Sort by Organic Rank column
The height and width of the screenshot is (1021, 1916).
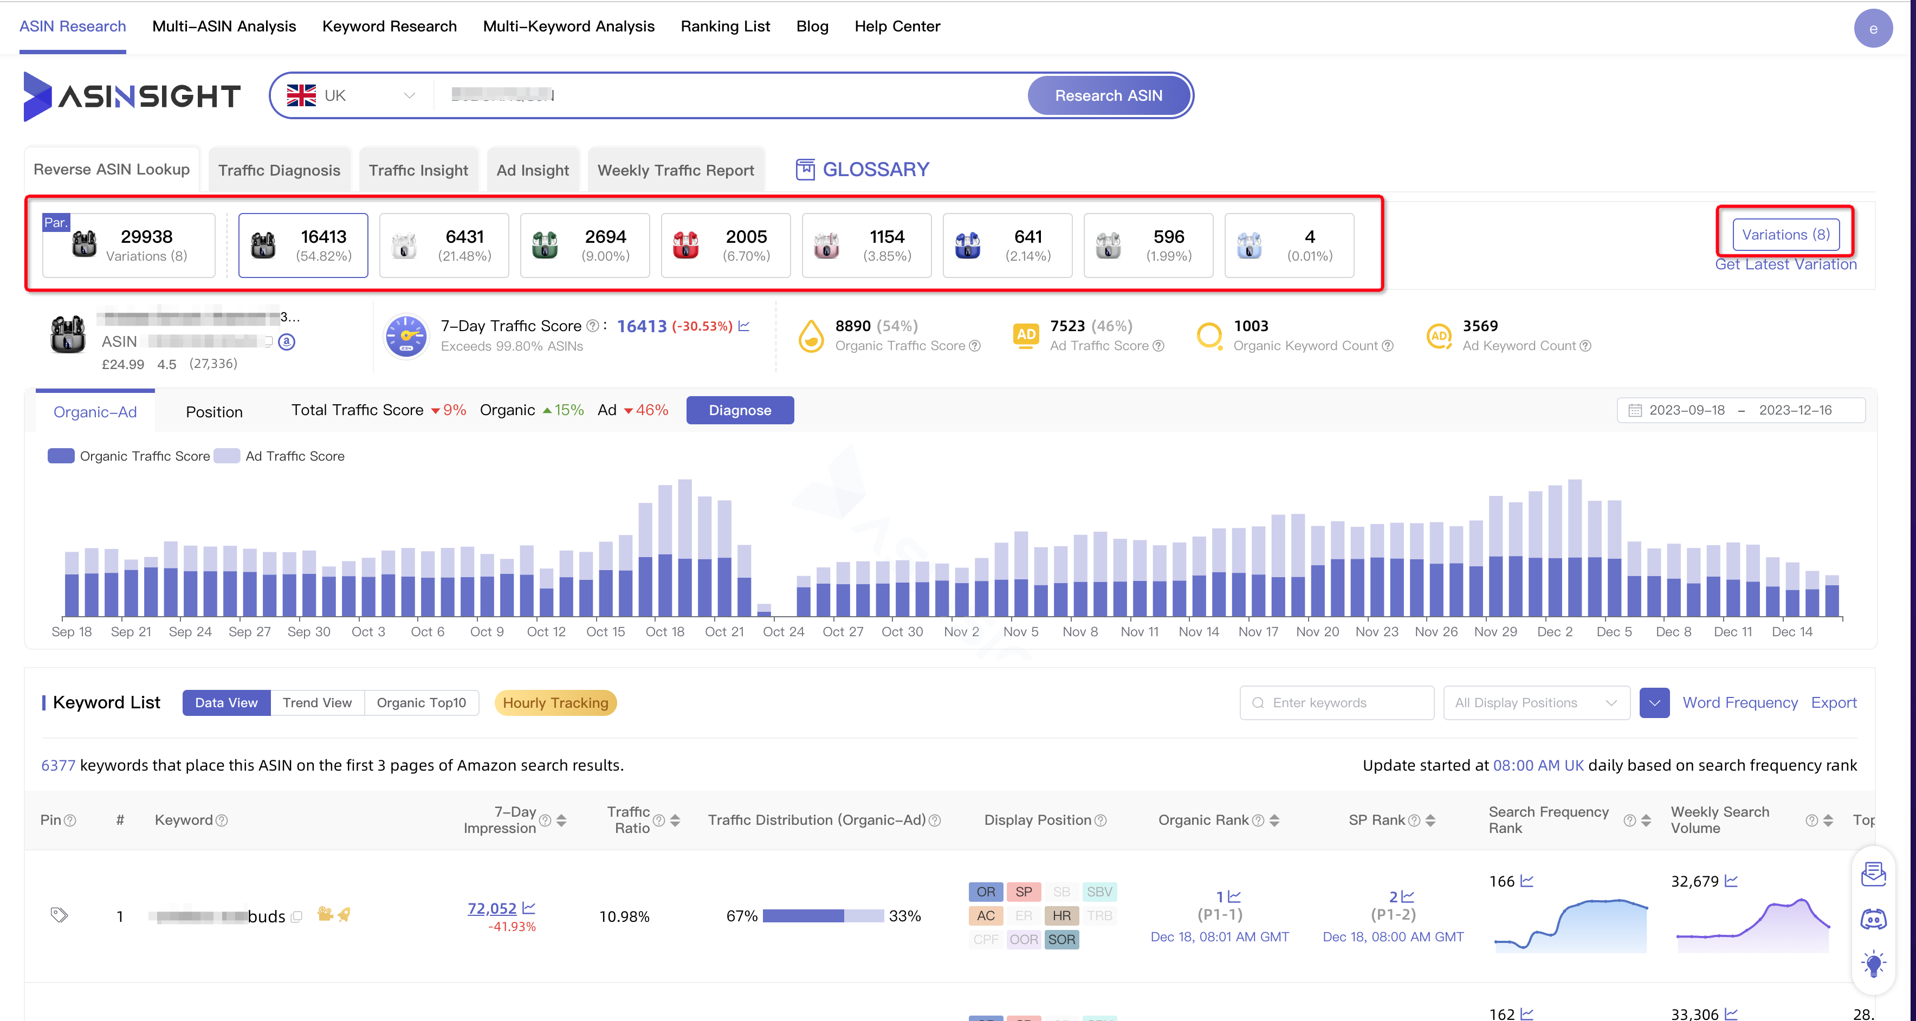coord(1274,820)
